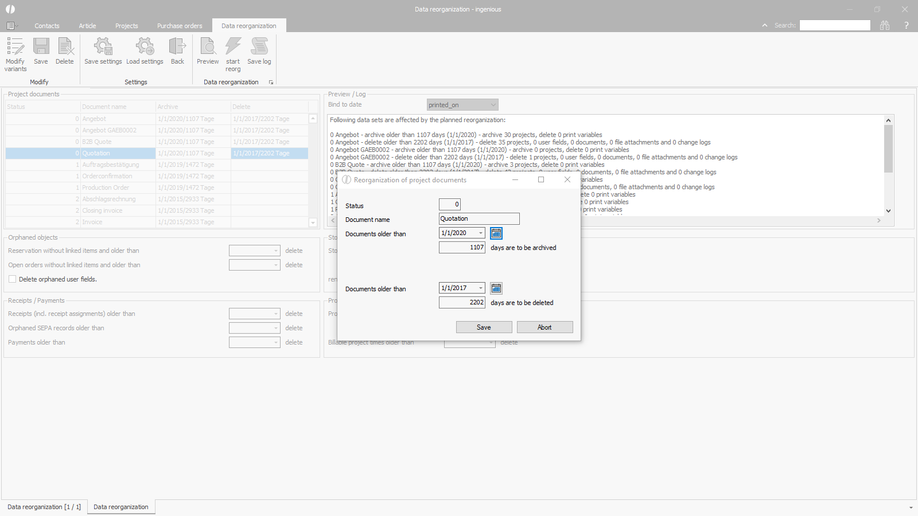Enable Delete orphaned user fields checkbox
Viewport: 918px width, 516px height.
[13, 279]
